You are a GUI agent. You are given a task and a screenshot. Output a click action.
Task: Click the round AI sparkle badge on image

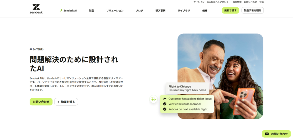153,99
